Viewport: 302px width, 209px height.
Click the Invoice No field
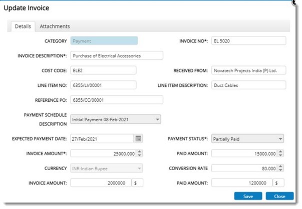pos(248,40)
